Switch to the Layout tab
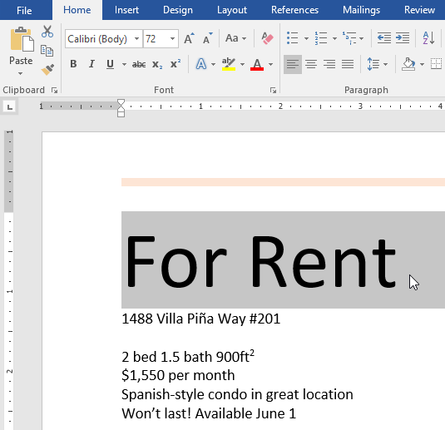The width and height of the screenshot is (445, 430). coord(232,10)
